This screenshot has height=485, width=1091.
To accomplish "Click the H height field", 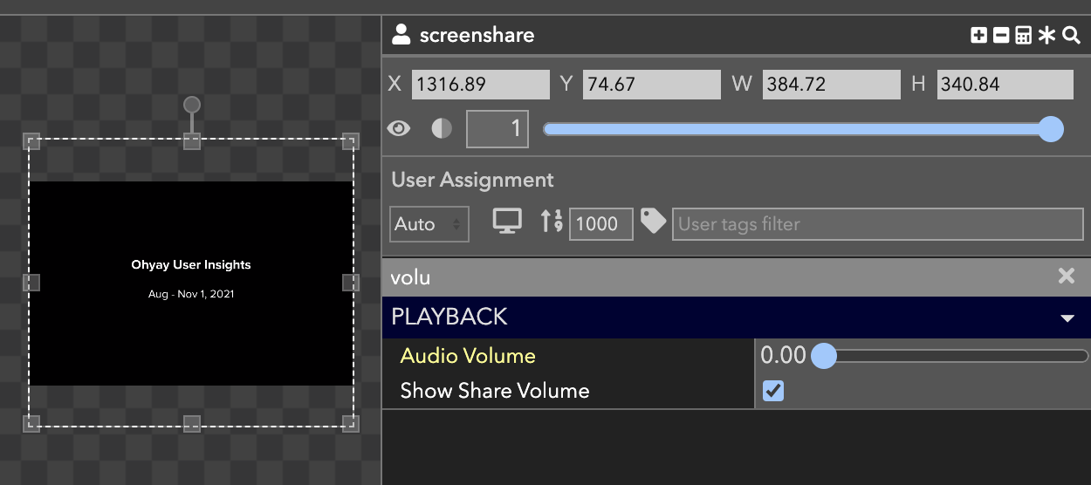I will pyautogui.click(x=1005, y=85).
